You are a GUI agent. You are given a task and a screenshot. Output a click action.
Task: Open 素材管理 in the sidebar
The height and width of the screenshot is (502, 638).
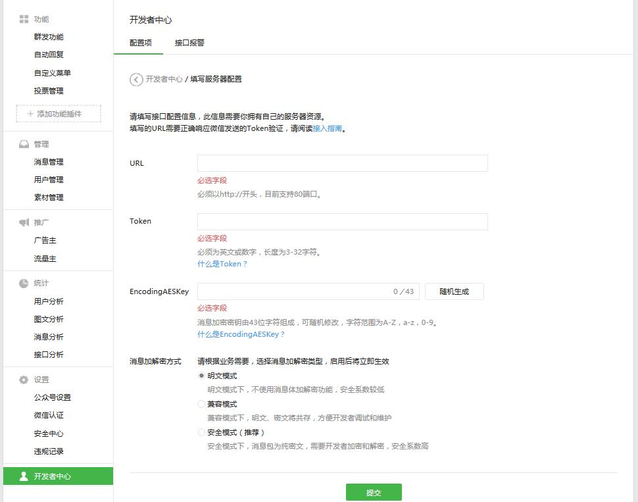click(x=49, y=197)
